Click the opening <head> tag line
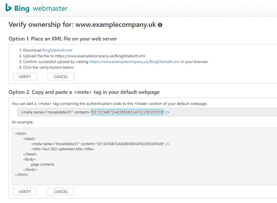Viewport: 277px width, 203px height. point(29,139)
